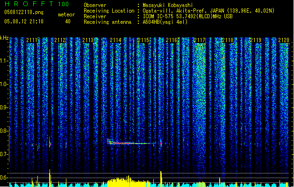
Task: Click the meteor label
Action: tap(66, 14)
